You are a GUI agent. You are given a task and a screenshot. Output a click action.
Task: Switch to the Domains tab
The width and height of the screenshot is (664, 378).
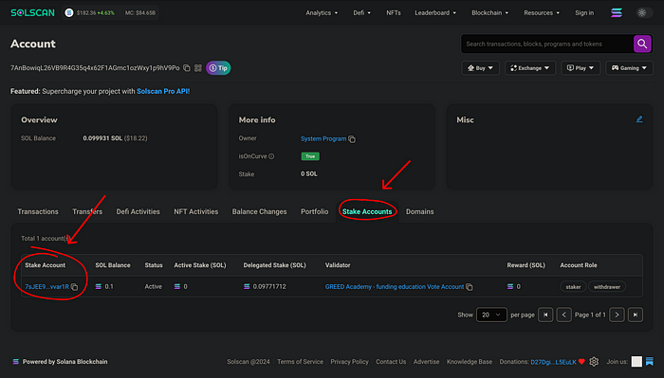(x=419, y=211)
